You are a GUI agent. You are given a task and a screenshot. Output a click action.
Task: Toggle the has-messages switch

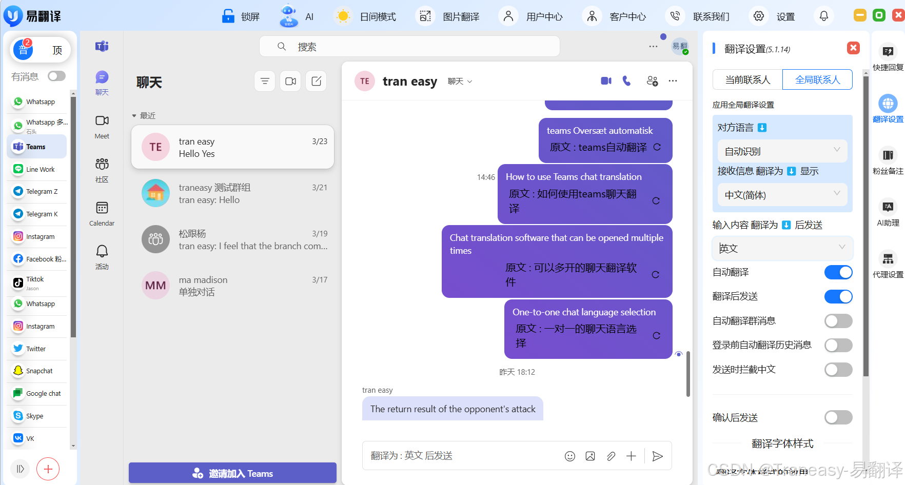coord(56,76)
